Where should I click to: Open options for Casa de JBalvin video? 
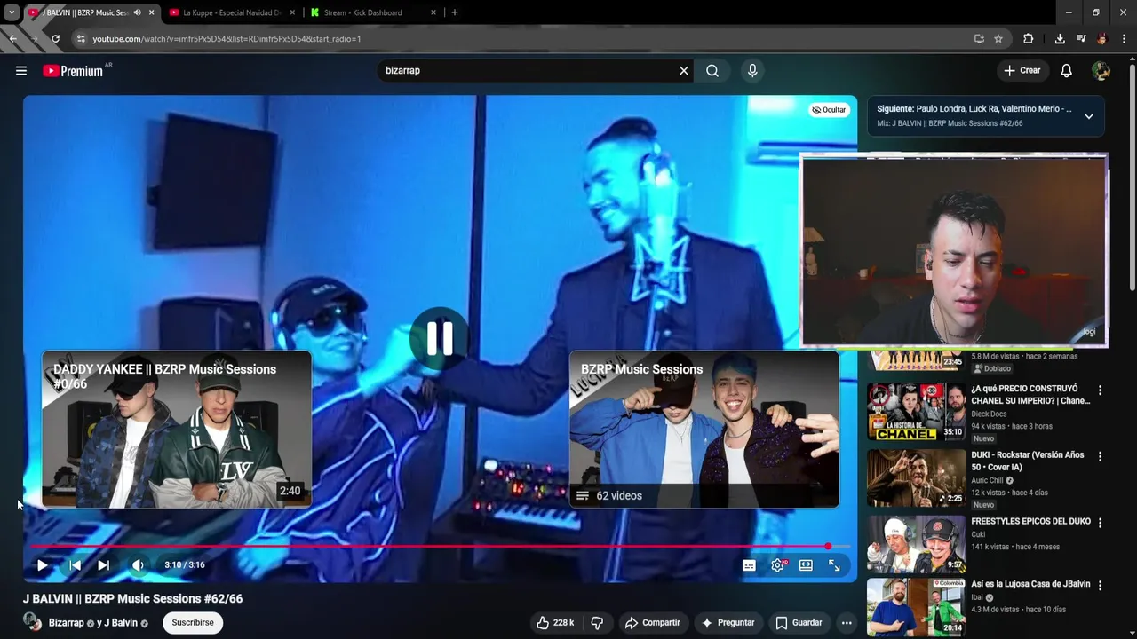point(1100,586)
